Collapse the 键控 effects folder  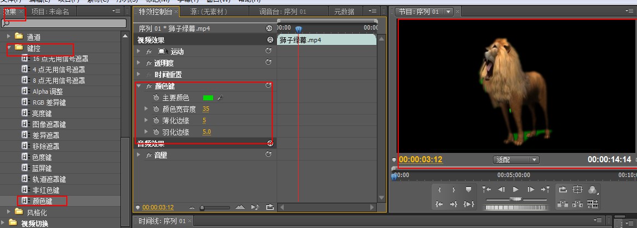(9, 48)
